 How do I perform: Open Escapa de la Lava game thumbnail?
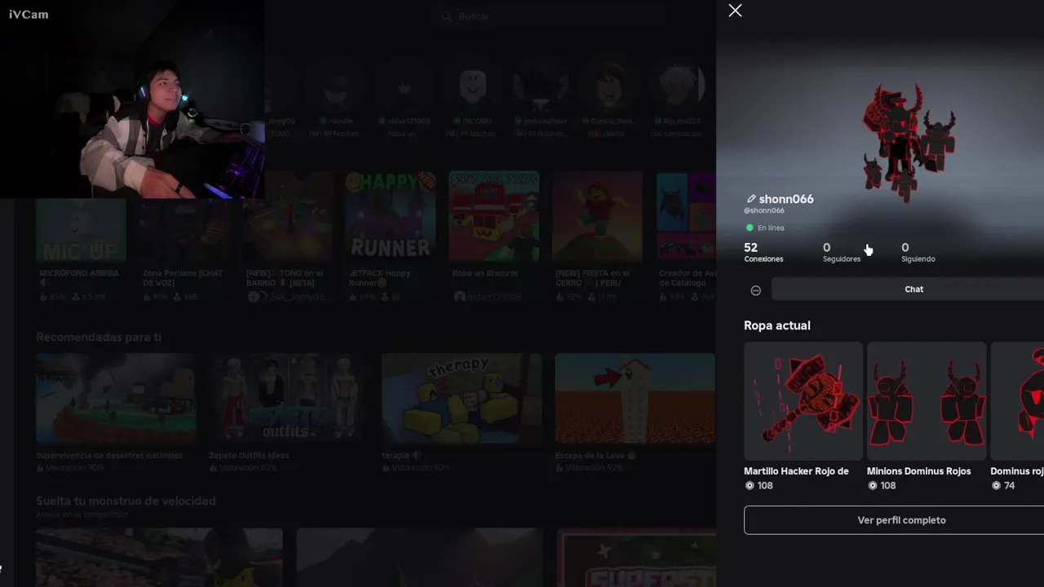(635, 399)
